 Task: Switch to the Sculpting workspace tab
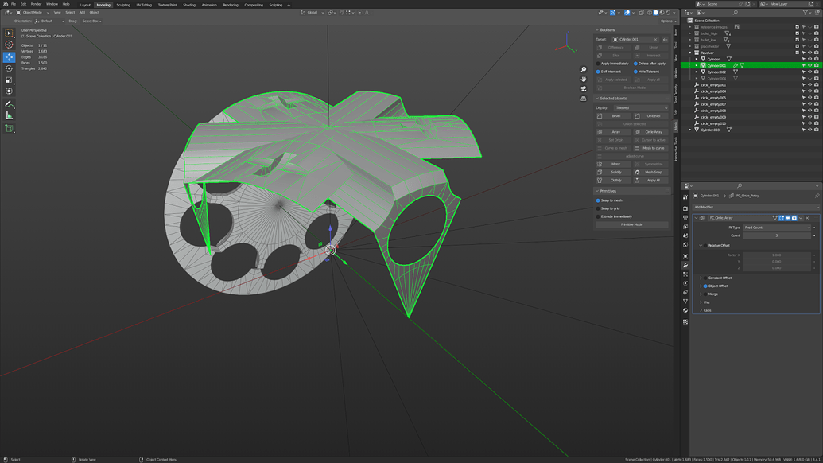point(123,5)
